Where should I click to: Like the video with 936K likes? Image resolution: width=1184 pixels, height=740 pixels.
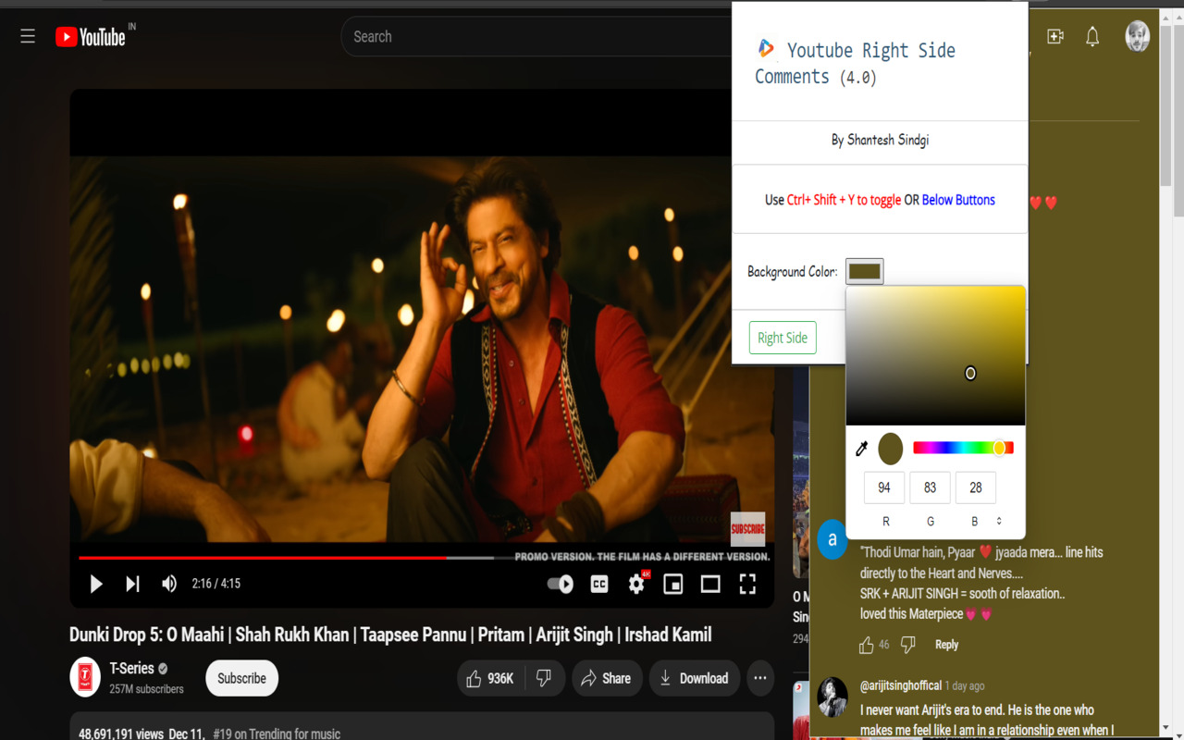(x=491, y=678)
